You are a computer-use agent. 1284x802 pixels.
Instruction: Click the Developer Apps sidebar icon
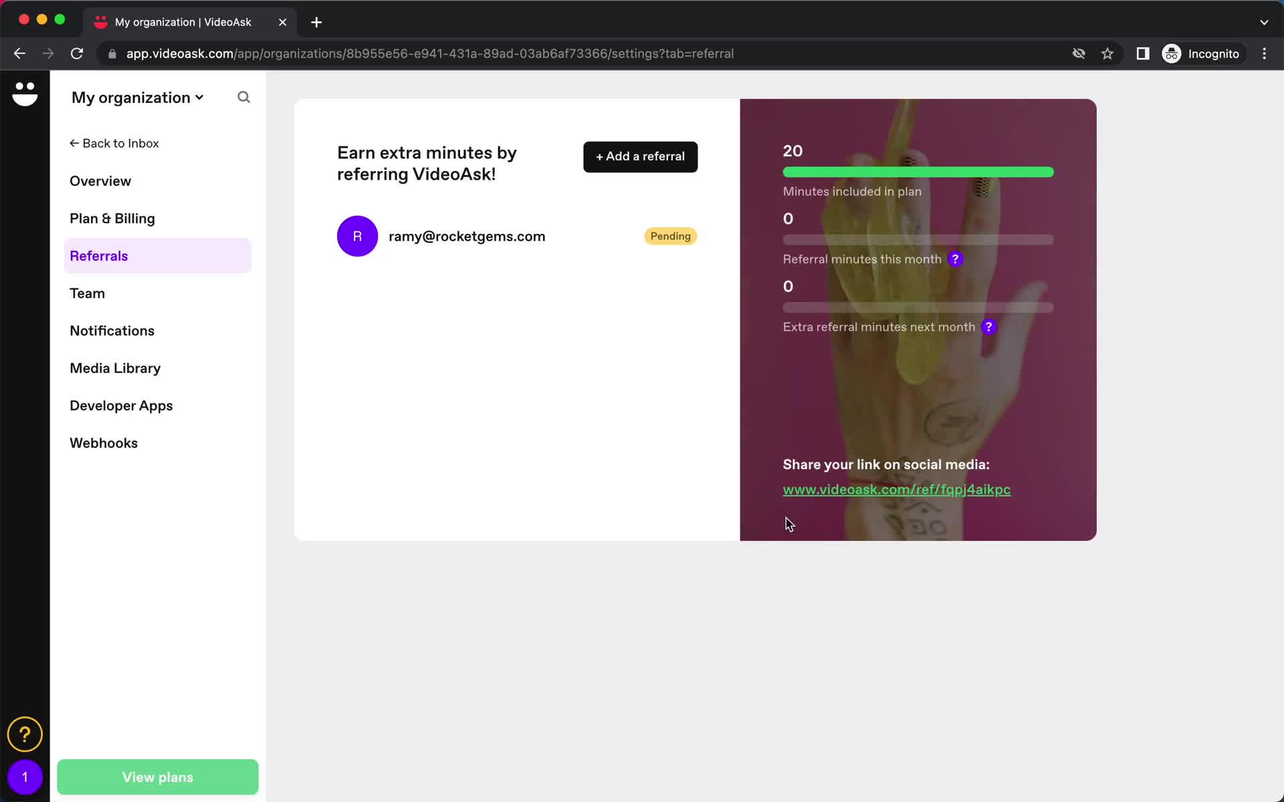[x=121, y=405]
